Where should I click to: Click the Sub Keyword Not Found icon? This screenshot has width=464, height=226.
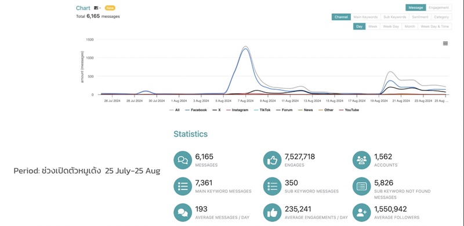click(361, 186)
